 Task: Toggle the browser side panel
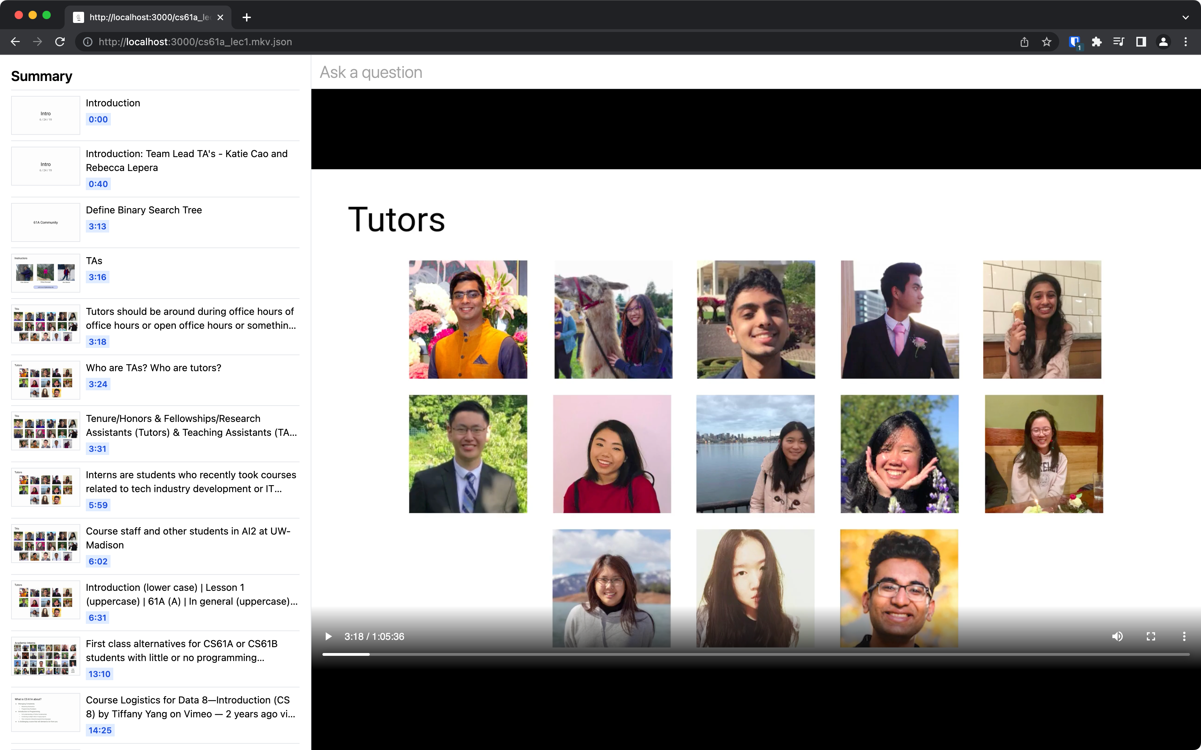pyautogui.click(x=1141, y=42)
